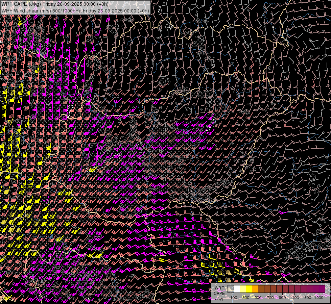Viewport: 331px width, 304px height.
Task: Click the CAPE label in the legend box
Action: [219, 293]
